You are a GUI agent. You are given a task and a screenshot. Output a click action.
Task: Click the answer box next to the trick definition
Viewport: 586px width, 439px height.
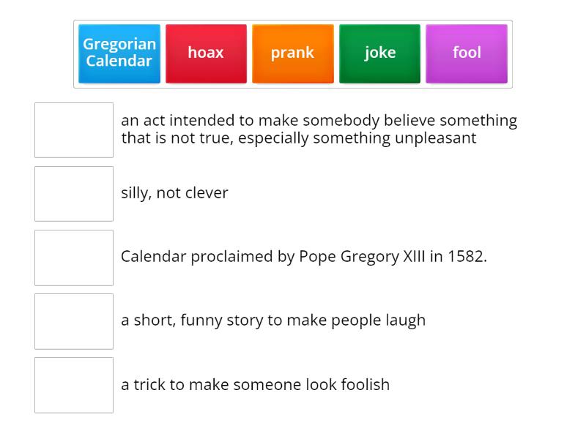click(x=73, y=384)
